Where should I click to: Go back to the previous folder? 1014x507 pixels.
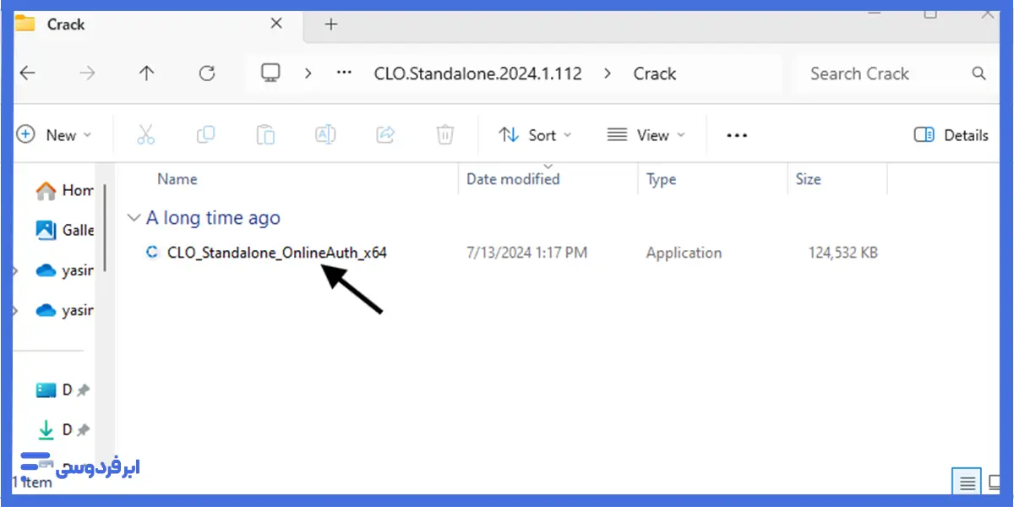click(x=27, y=74)
